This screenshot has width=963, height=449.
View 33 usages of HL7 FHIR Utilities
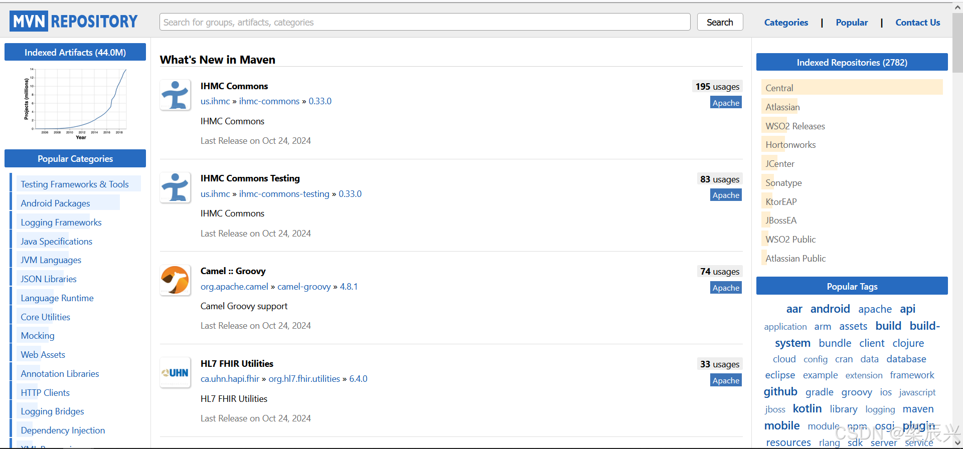click(x=720, y=364)
